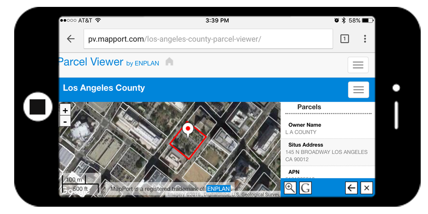Open the Google logo on the map

point(75,191)
